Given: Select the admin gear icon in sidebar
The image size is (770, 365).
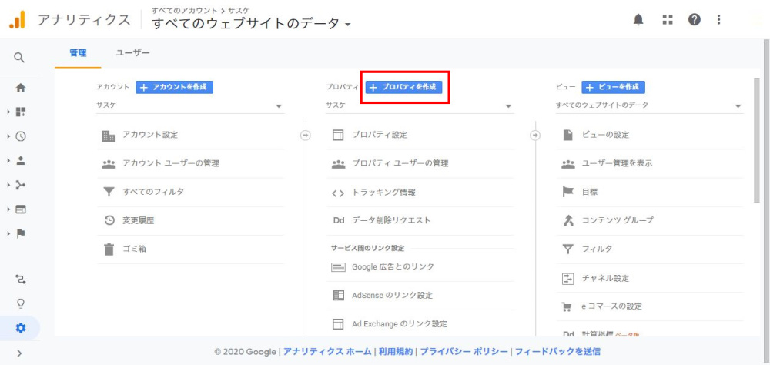Looking at the screenshot, I should click(x=21, y=328).
